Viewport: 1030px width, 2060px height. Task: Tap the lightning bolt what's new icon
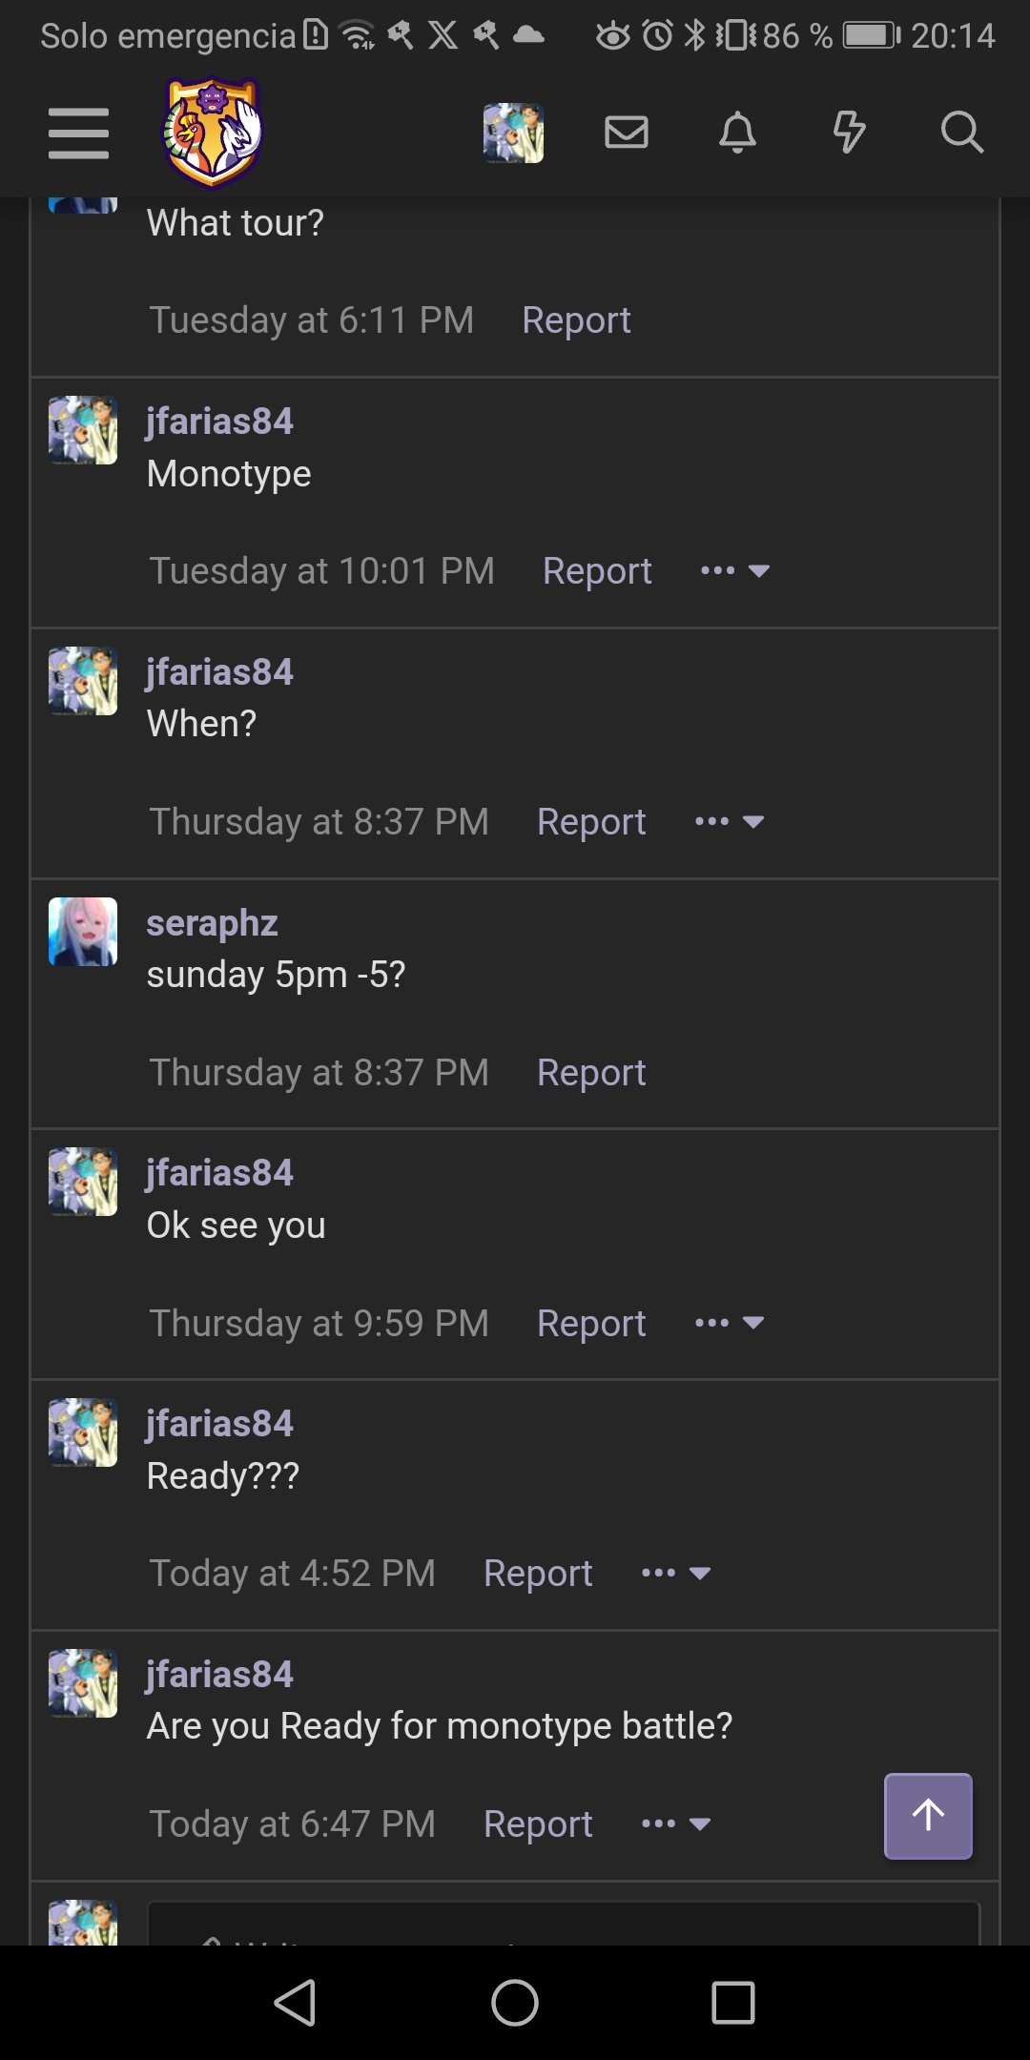[x=849, y=133]
